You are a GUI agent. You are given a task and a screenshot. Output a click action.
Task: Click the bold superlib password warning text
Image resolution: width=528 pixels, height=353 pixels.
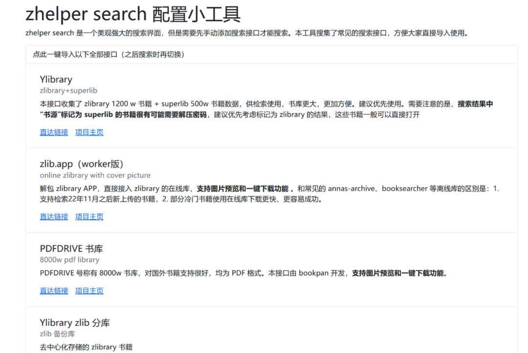pyautogui.click(x=266, y=109)
